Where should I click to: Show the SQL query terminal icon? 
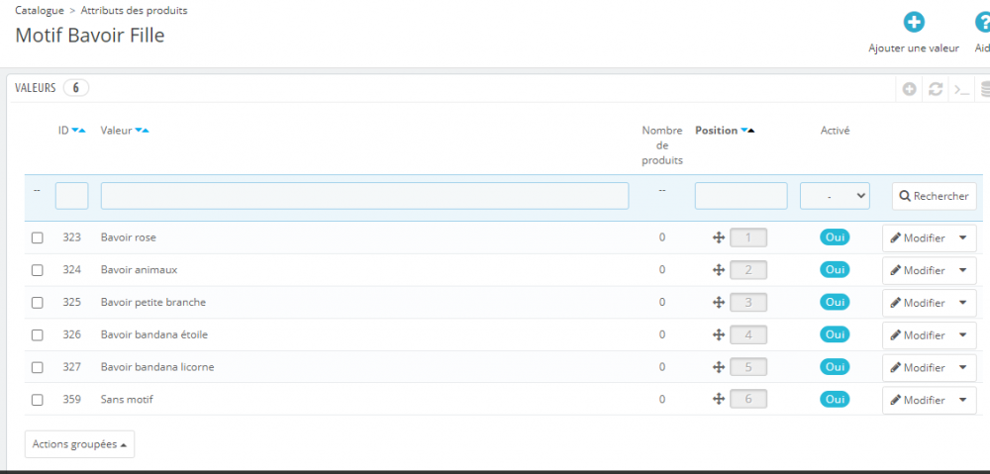pyautogui.click(x=961, y=90)
